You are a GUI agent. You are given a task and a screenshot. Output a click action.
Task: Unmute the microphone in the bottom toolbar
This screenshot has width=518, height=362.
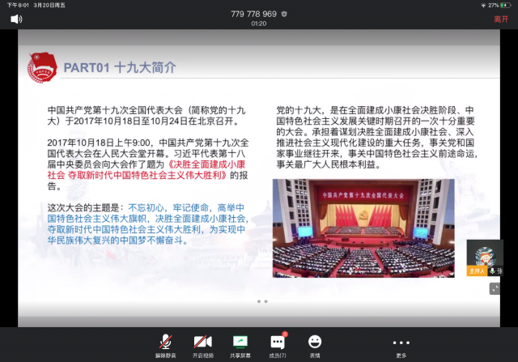point(165,344)
